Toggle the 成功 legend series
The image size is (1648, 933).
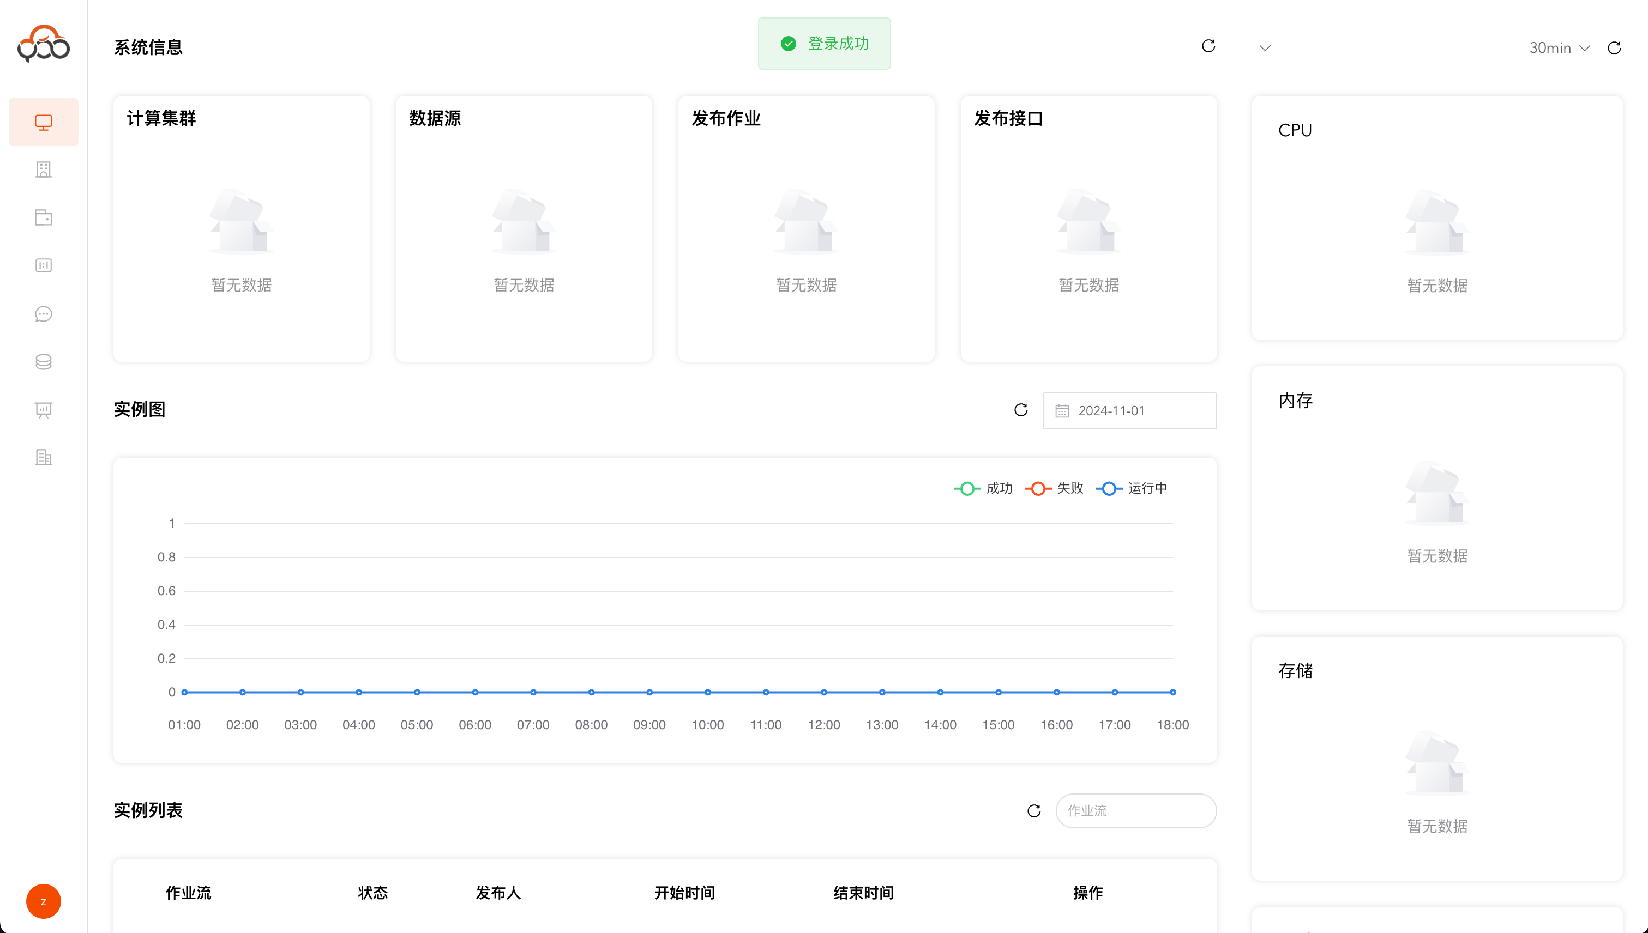[982, 488]
